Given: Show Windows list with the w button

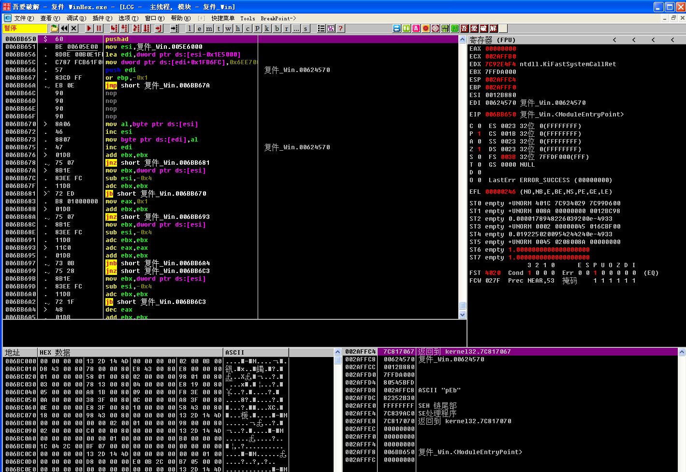Looking at the screenshot, I should click(228, 29).
